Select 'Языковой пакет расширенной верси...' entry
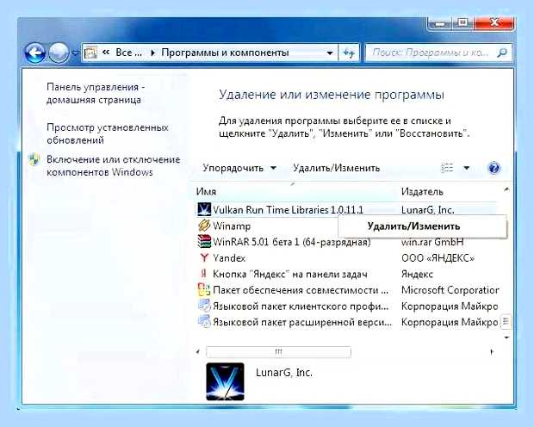Image resolution: width=534 pixels, height=427 pixels. [x=302, y=322]
